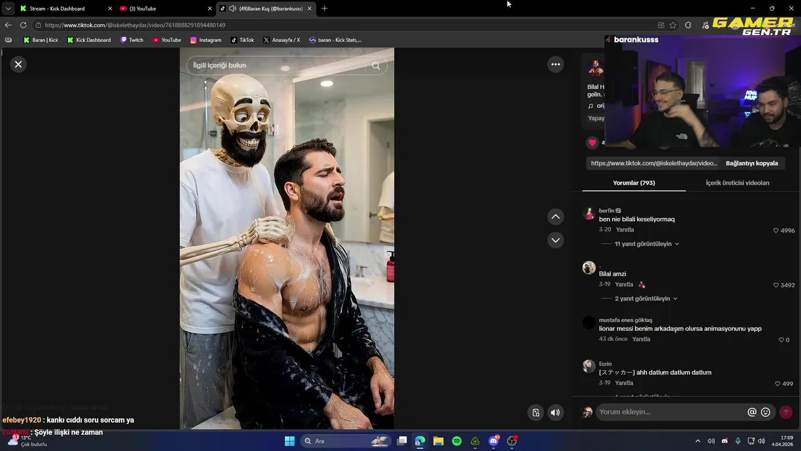This screenshot has width=801, height=451.
Task: Open the media control music-note icon
Action: 705,25
